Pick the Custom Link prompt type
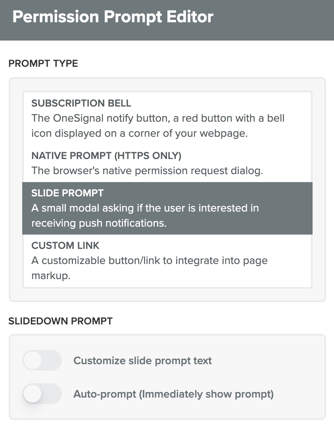Image resolution: width=334 pixels, height=427 pixels. coord(167,260)
